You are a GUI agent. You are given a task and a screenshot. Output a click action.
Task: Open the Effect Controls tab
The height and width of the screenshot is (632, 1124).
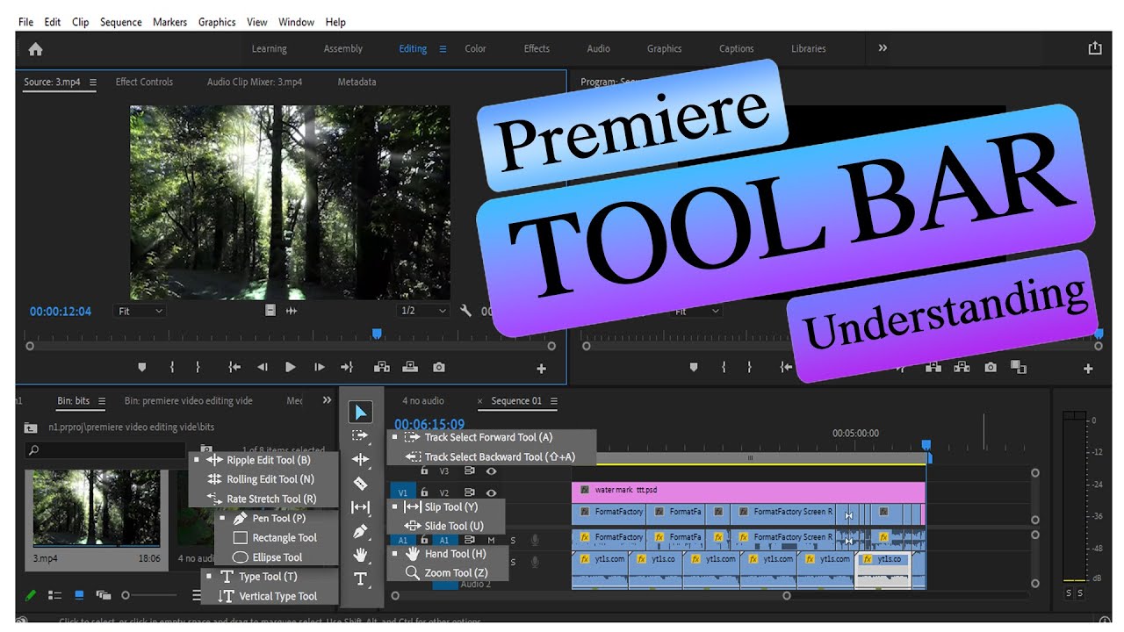click(144, 82)
